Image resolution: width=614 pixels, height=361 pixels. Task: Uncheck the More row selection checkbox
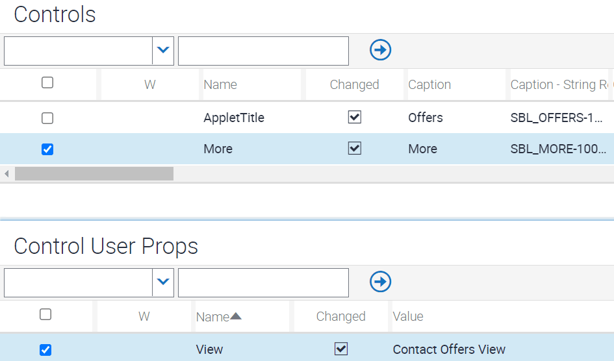47,149
